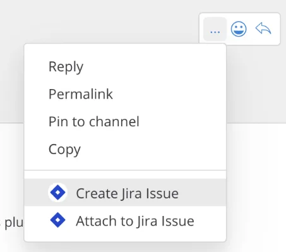Choose Copy from the message menu
The height and width of the screenshot is (252, 286).
point(125,149)
